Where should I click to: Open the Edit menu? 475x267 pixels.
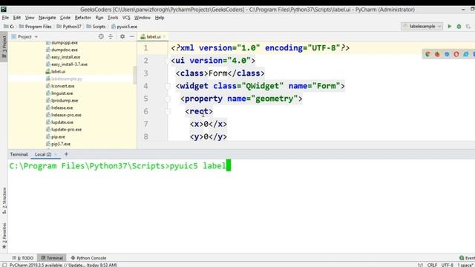(x=17, y=18)
